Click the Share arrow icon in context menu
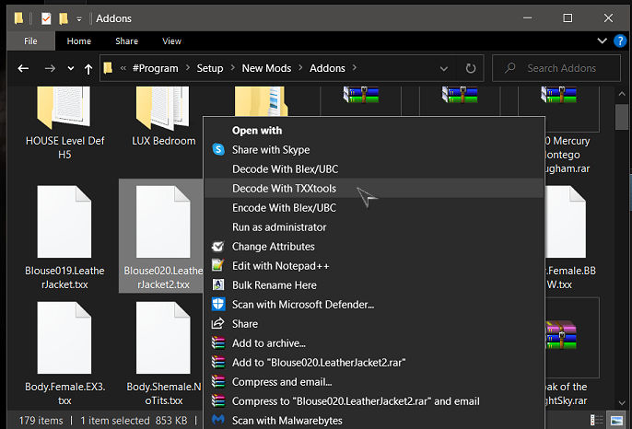 click(x=217, y=323)
